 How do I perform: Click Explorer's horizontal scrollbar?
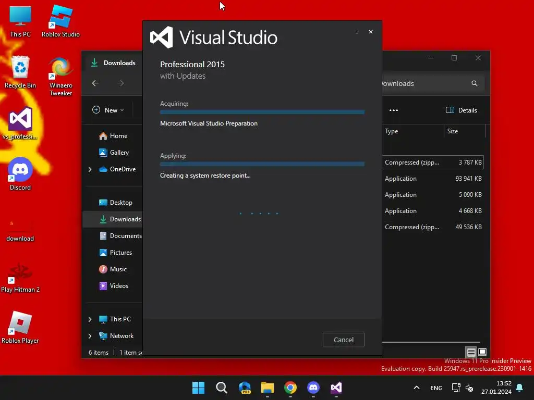point(431,342)
